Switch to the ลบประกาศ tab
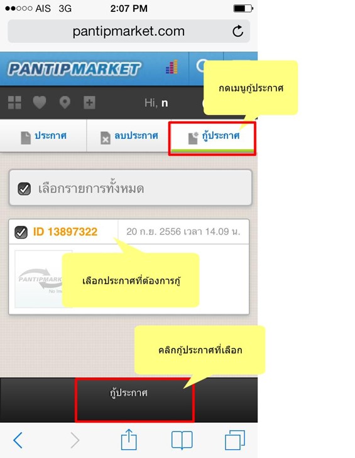 click(128, 136)
